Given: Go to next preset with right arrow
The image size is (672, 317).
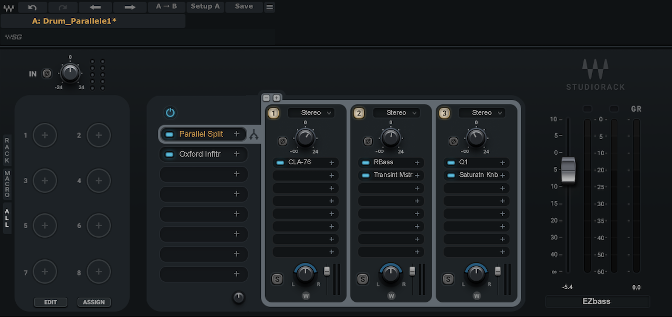Looking at the screenshot, I should (x=130, y=7).
